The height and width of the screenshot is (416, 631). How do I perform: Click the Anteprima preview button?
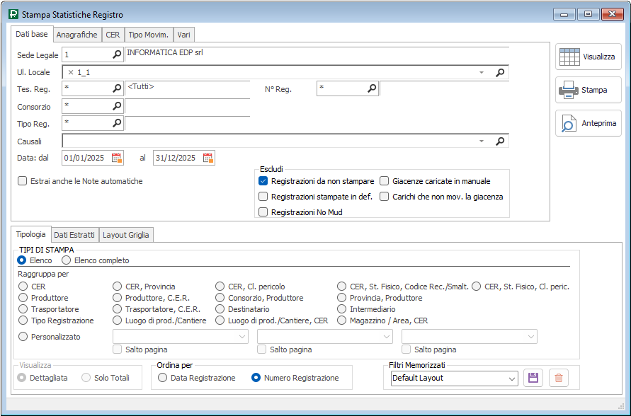click(x=589, y=123)
